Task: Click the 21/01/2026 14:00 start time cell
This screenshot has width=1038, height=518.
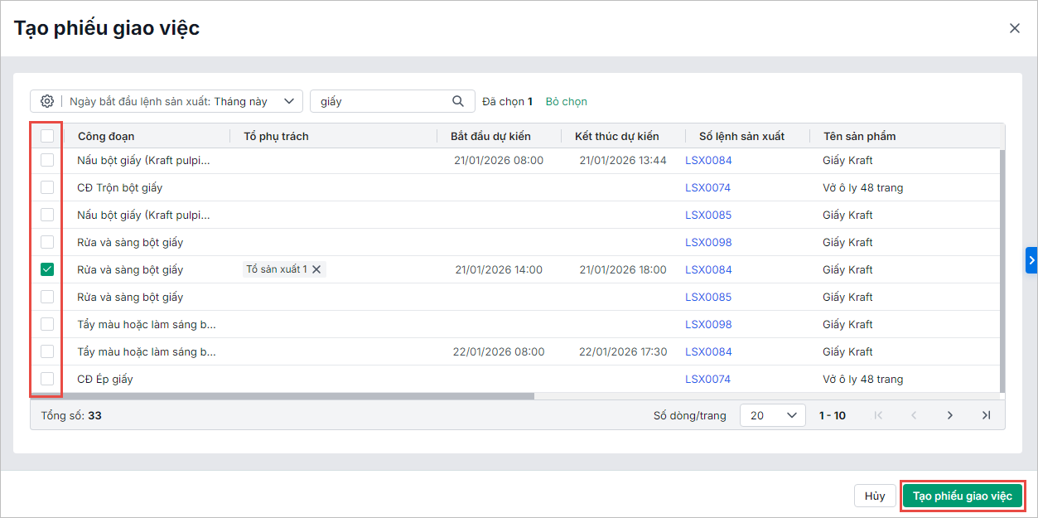Action: tap(499, 269)
